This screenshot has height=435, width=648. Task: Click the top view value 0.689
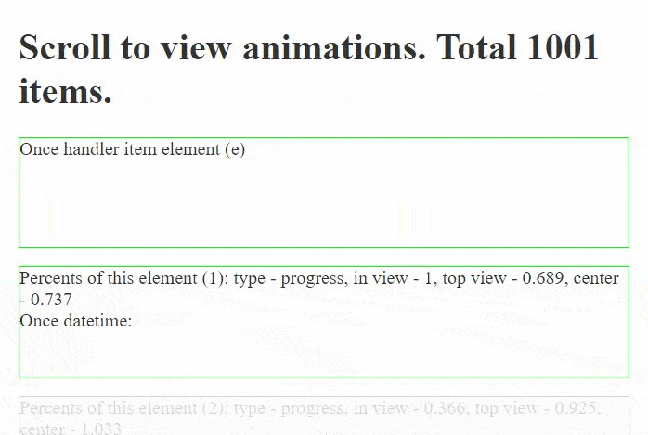click(542, 278)
